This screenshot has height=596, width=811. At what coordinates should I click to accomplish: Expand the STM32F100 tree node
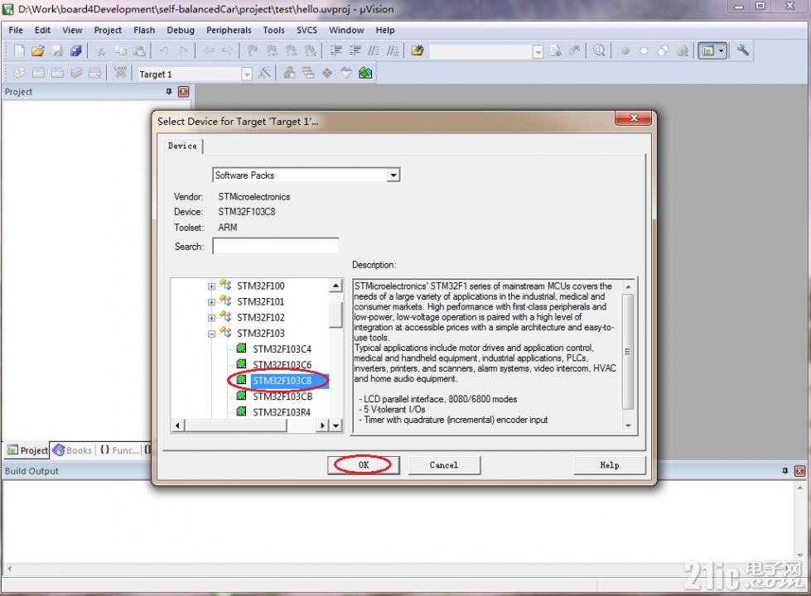211,286
